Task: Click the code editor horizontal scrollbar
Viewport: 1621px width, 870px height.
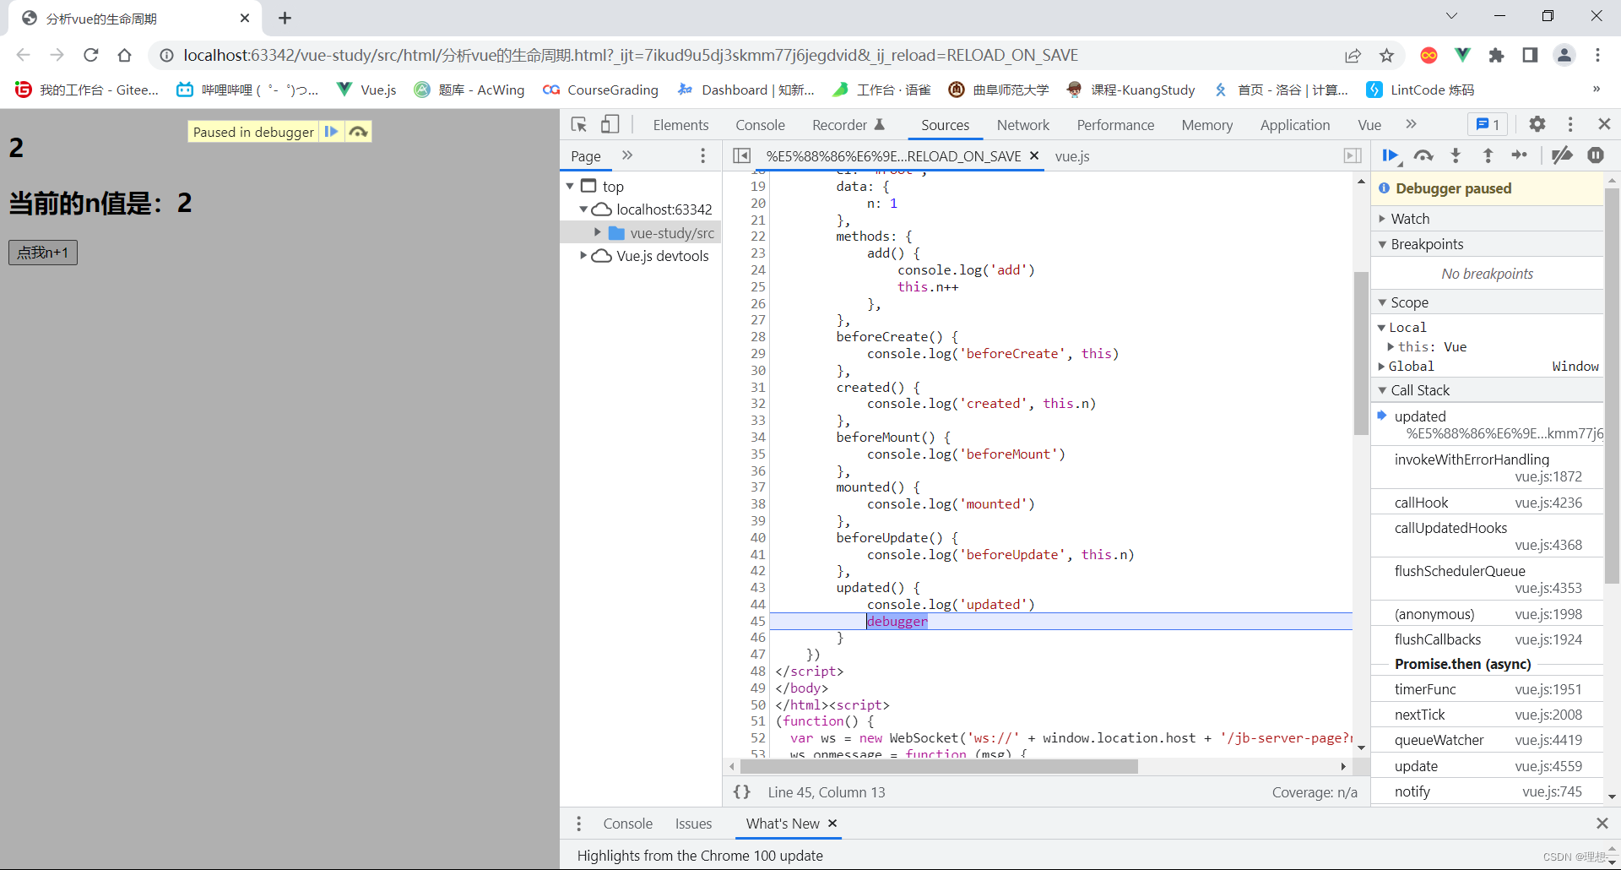Action: pos(939,766)
